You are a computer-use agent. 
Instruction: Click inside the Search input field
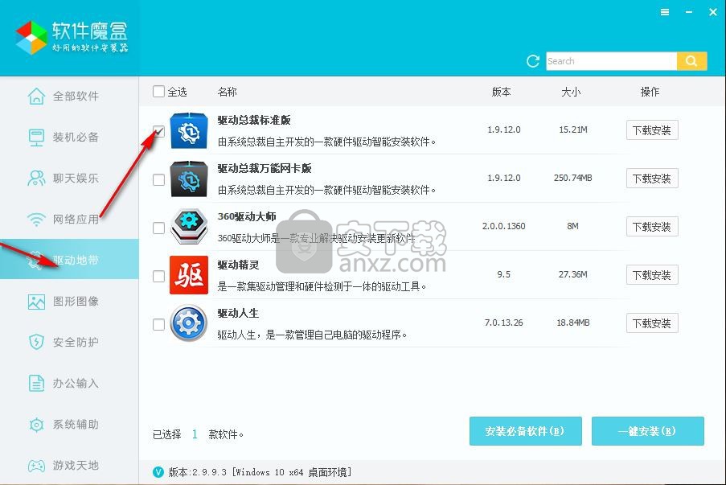point(611,61)
